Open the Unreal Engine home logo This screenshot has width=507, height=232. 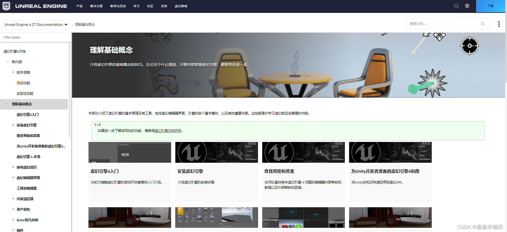41,6
